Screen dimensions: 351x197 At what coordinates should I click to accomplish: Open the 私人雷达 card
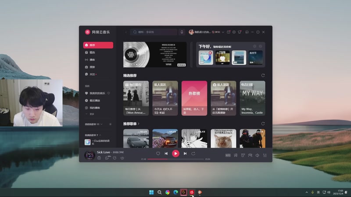coord(165,98)
